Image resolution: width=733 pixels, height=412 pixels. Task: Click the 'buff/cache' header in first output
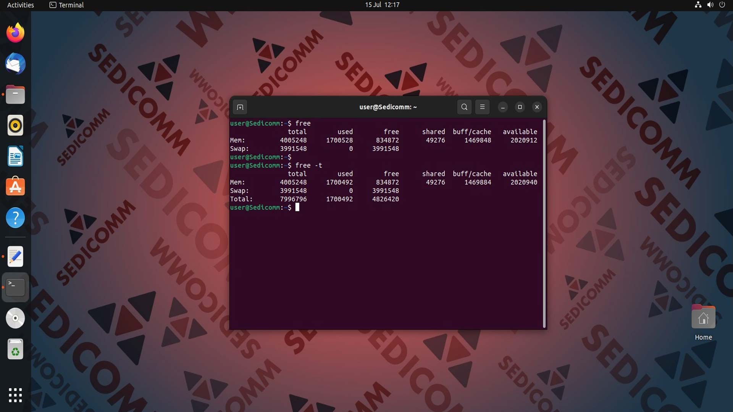pyautogui.click(x=472, y=132)
